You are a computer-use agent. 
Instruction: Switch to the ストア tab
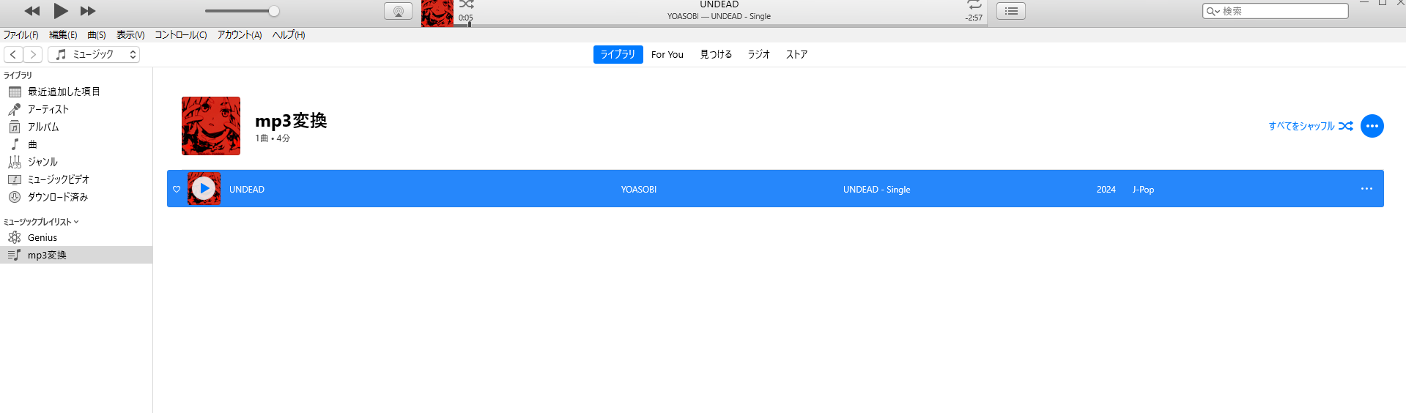[x=796, y=54]
